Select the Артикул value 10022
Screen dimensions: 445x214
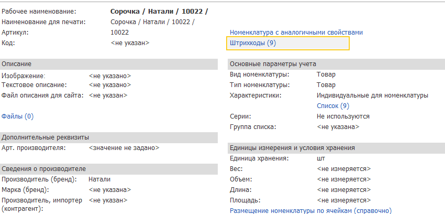point(120,33)
